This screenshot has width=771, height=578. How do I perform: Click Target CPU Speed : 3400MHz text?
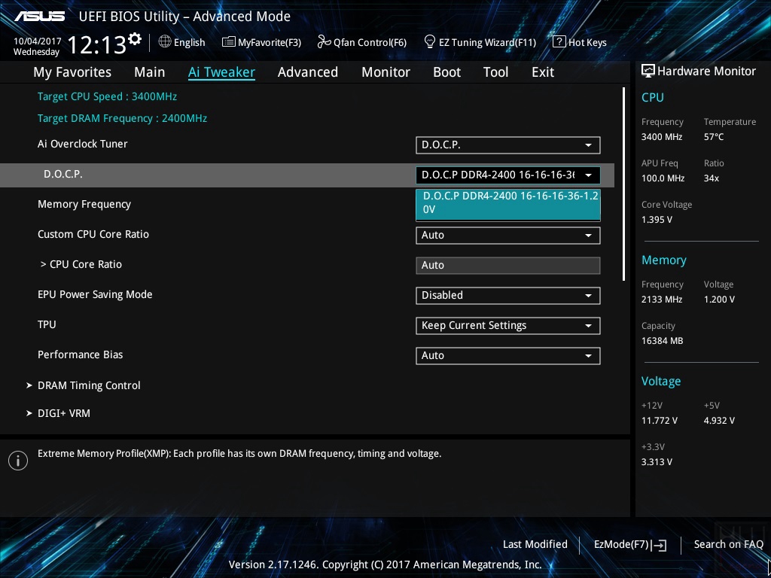(107, 96)
